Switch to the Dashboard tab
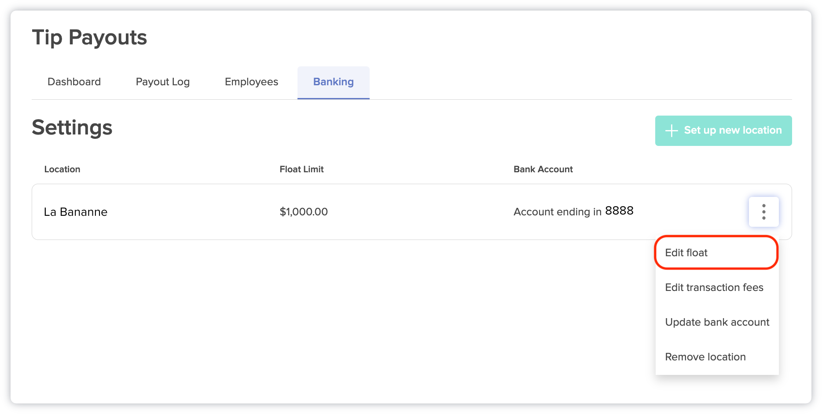The height and width of the screenshot is (414, 822). coord(74,81)
